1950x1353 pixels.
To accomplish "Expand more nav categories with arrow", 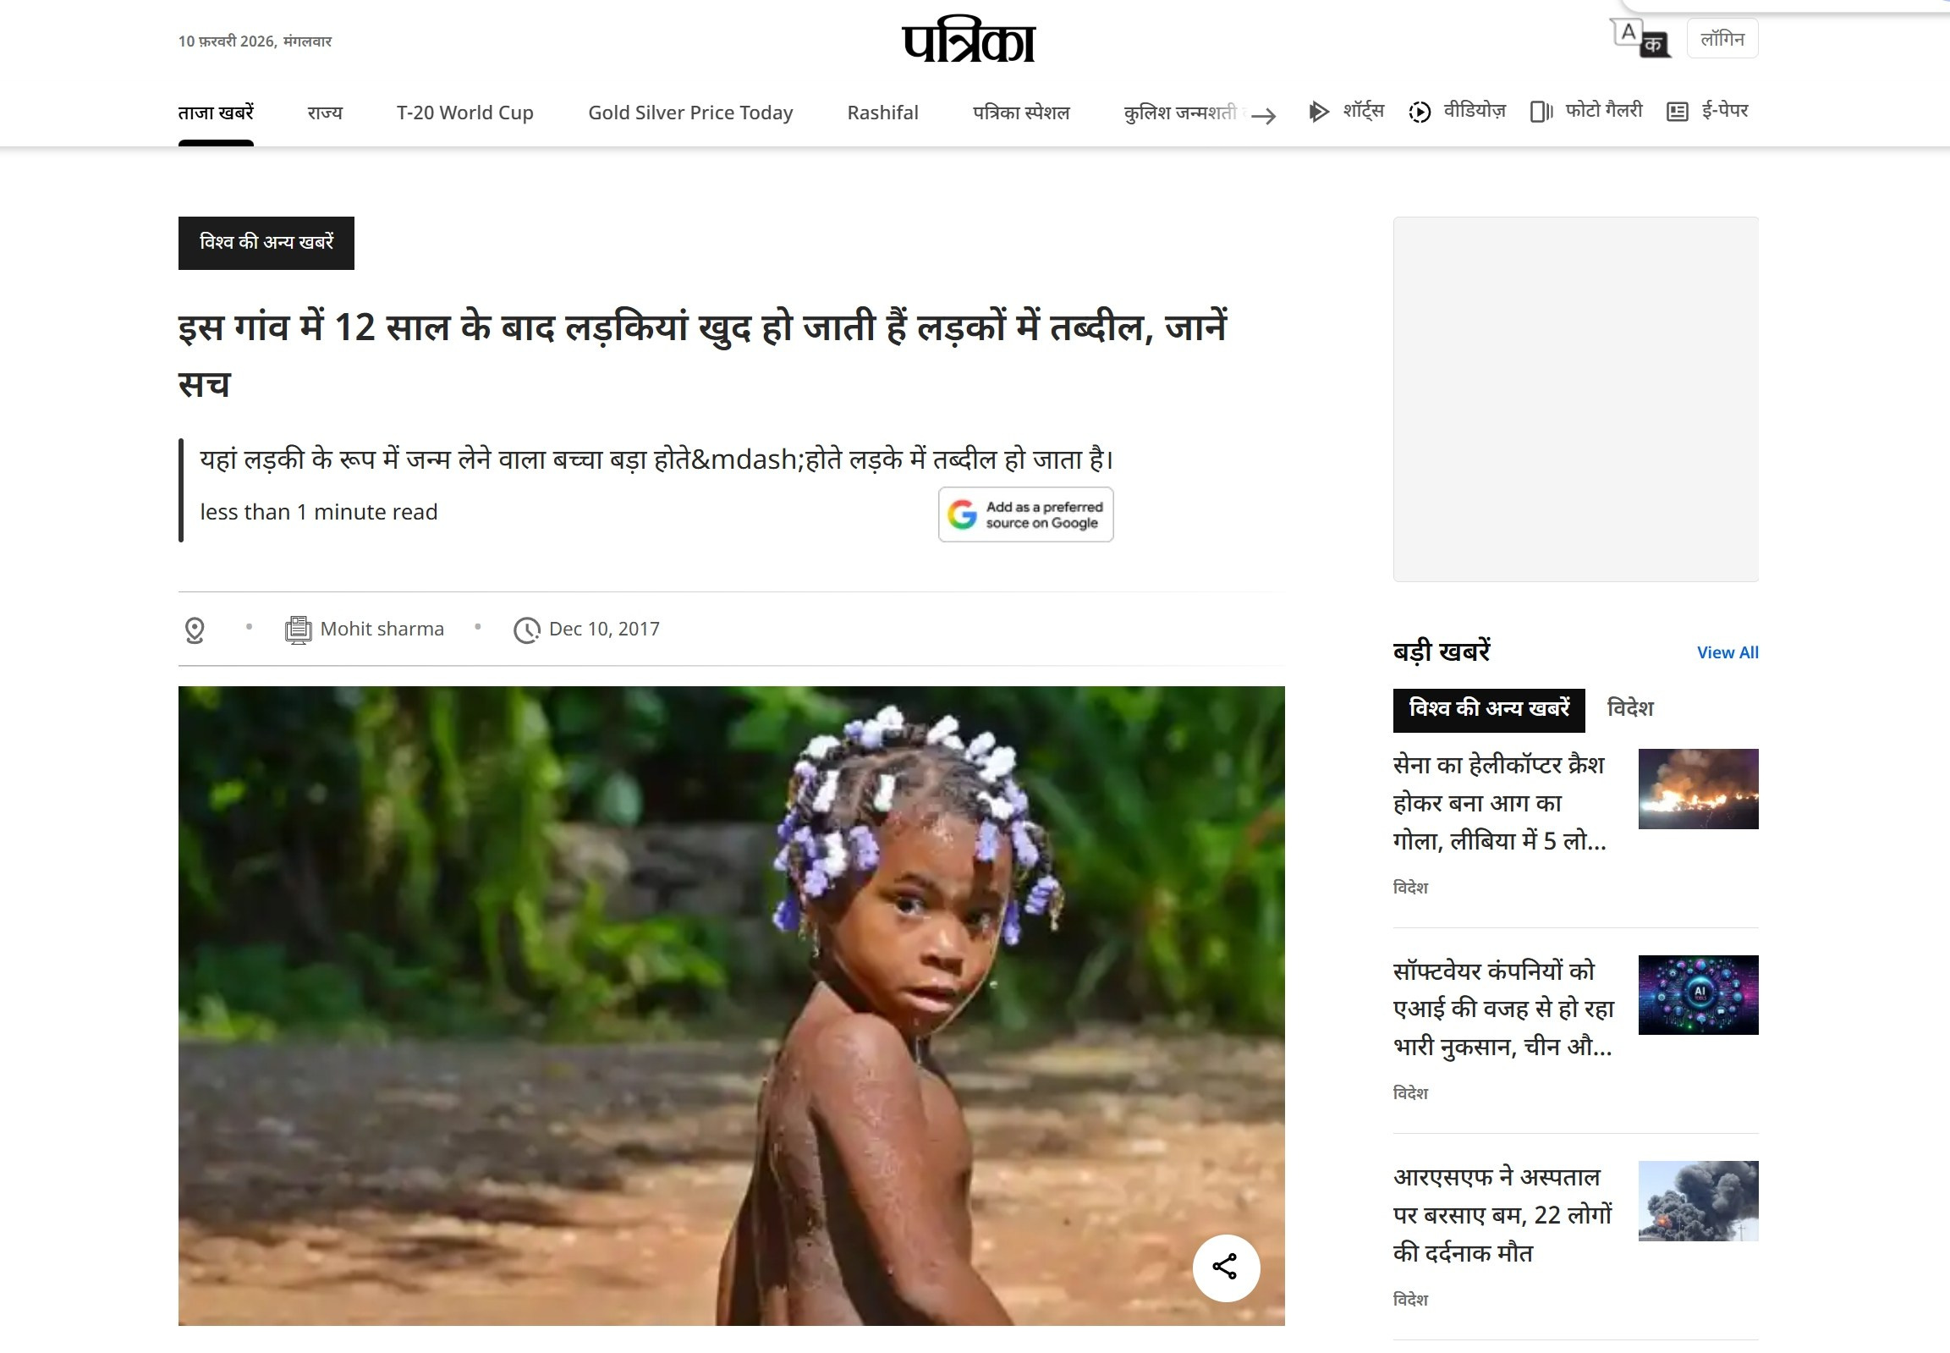I will tap(1264, 115).
